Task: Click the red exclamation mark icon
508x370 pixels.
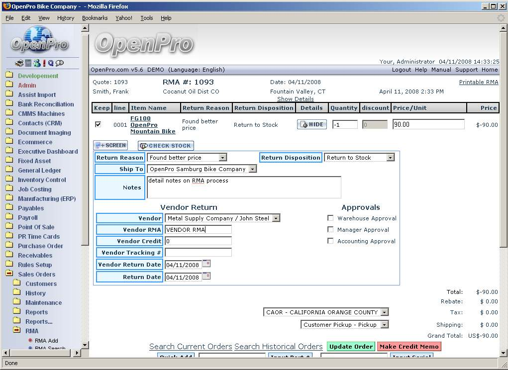Action: coord(44,63)
